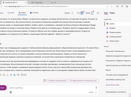
Task: Close the Copilot with GPT-4 tab
Action: point(26,3)
